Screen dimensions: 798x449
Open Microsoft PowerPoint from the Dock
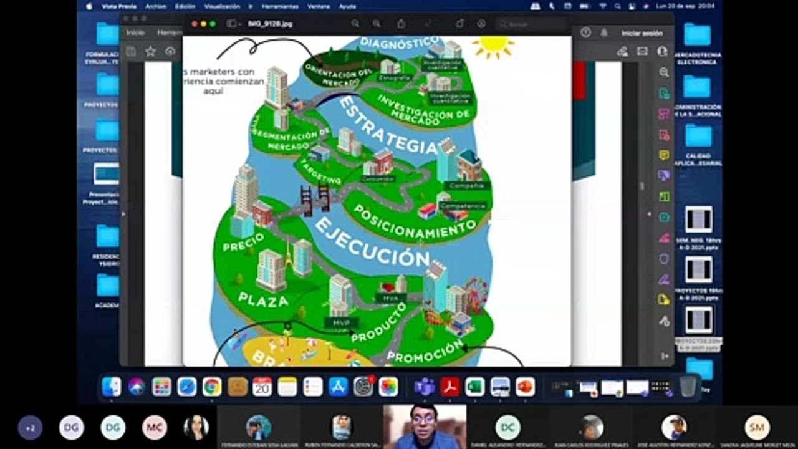(525, 387)
